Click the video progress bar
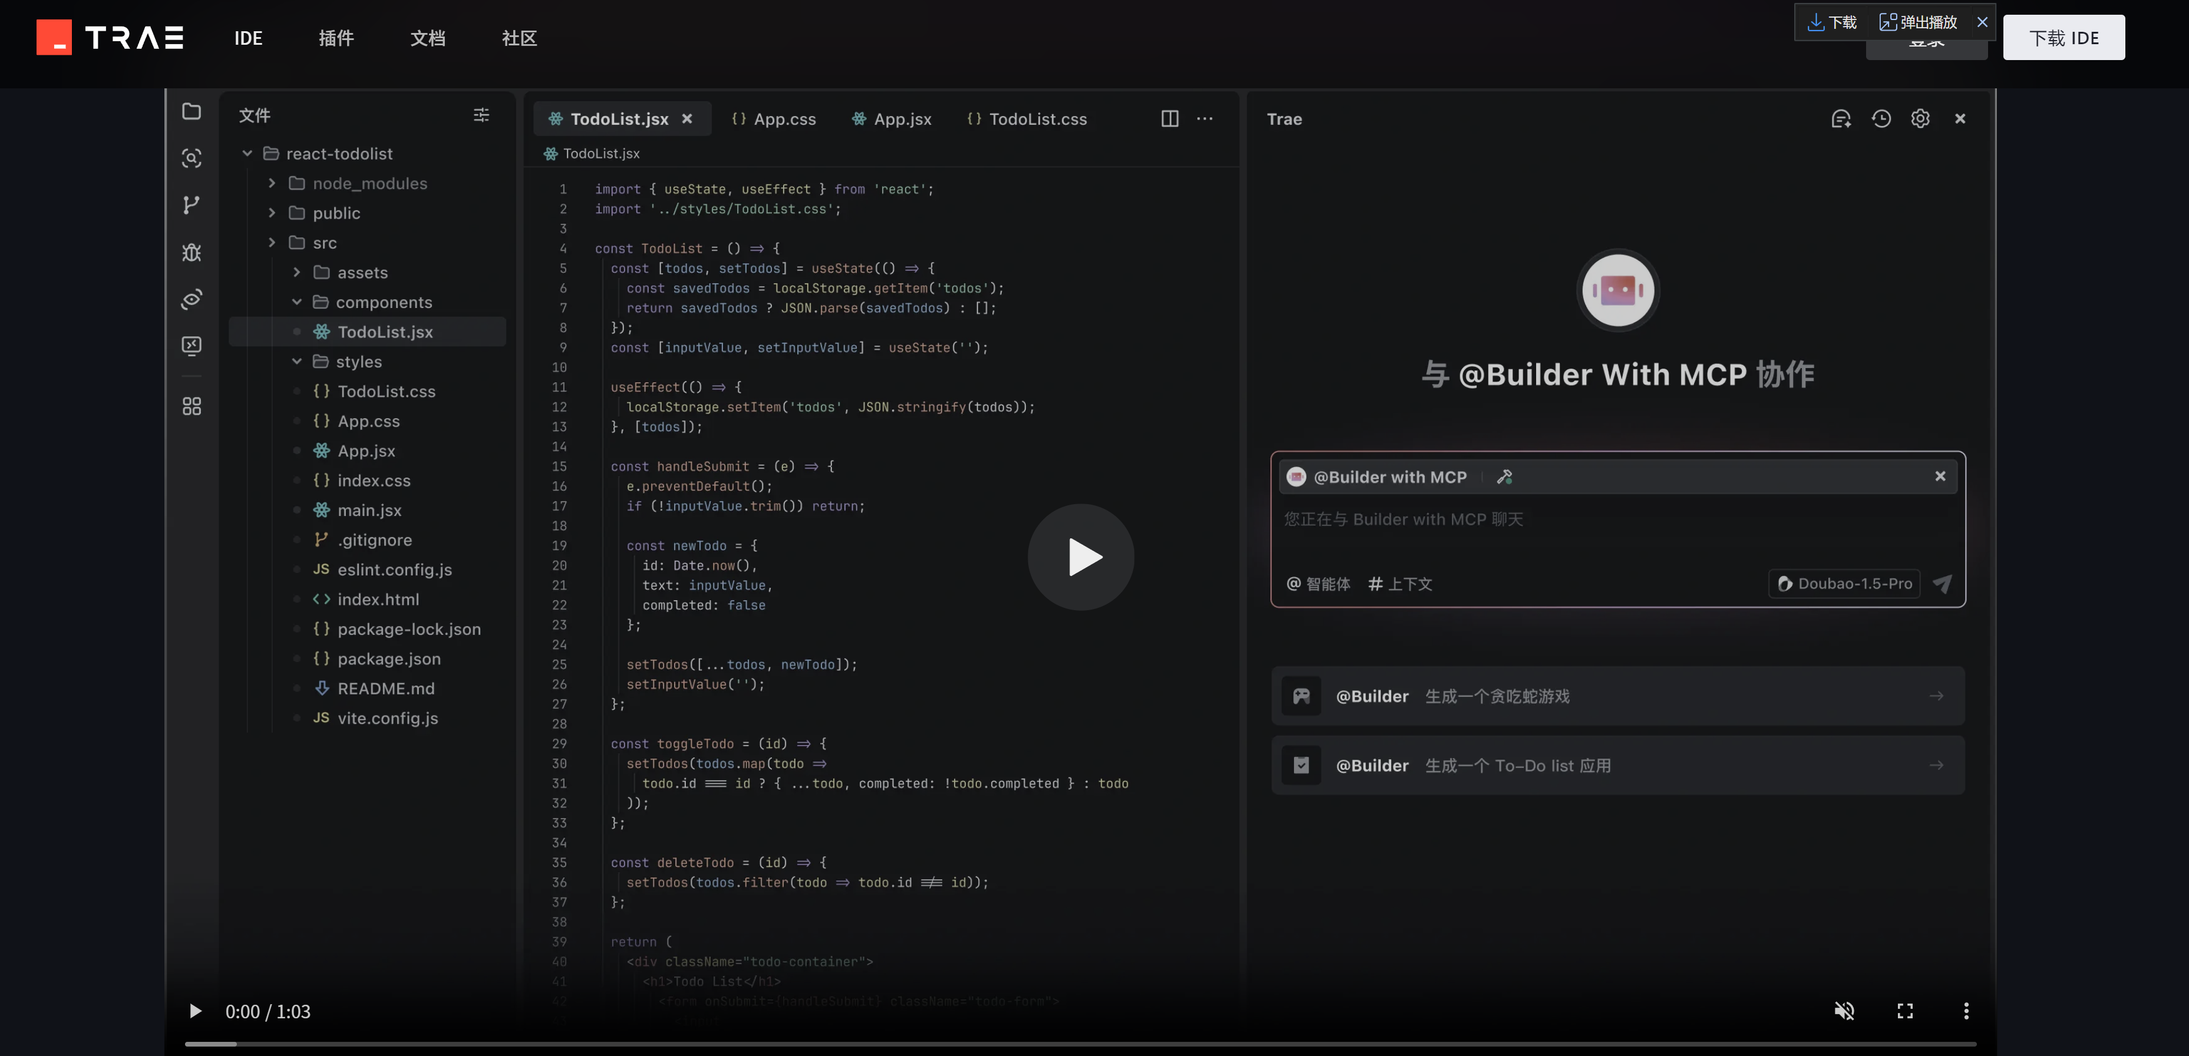Screen dimensions: 2189x1056 coord(1081,1043)
